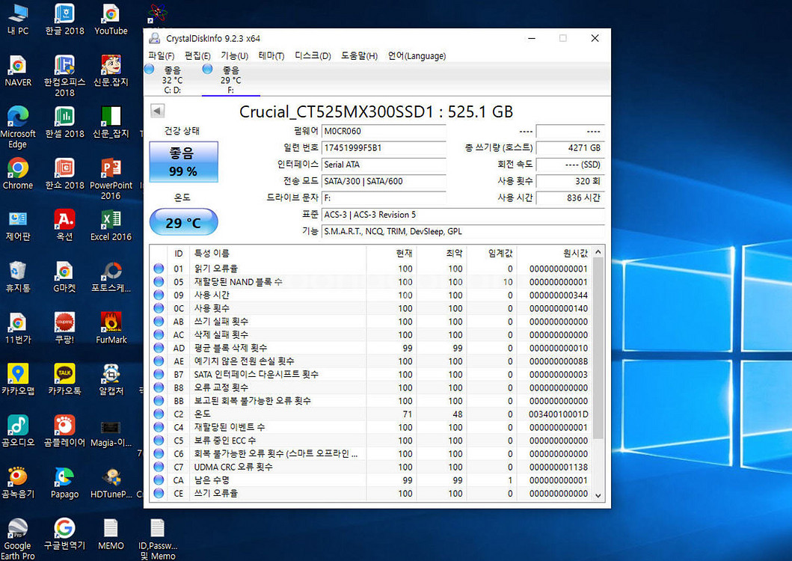Open the 기능(U) menu
792x561 pixels.
pyautogui.click(x=234, y=55)
